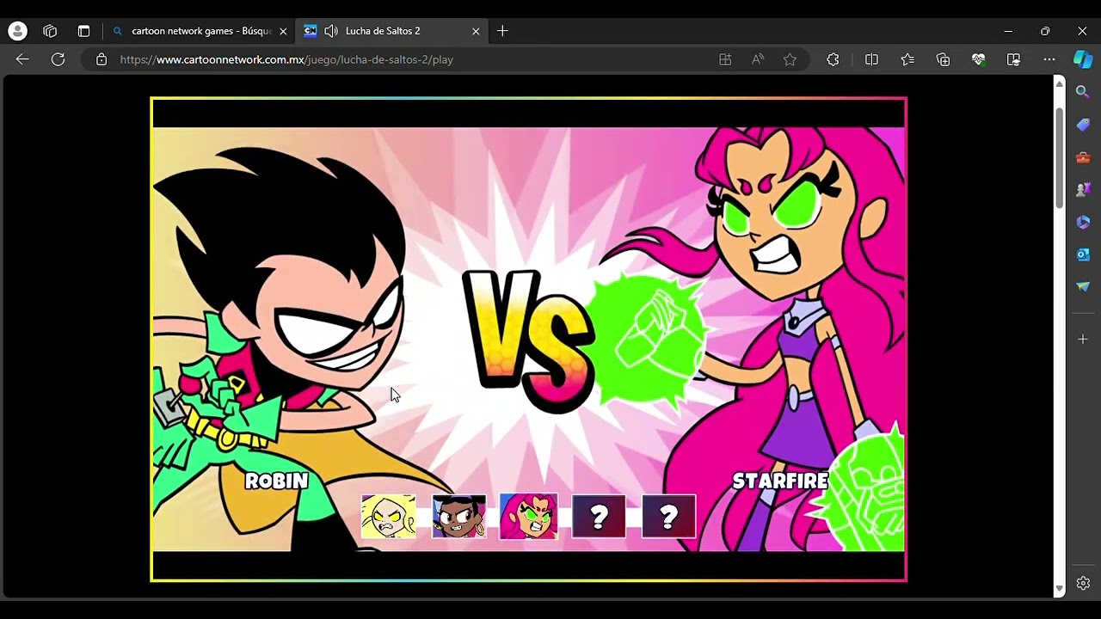Click the STARFIRE name label
Viewport: 1101px width, 619px height.
pos(780,481)
